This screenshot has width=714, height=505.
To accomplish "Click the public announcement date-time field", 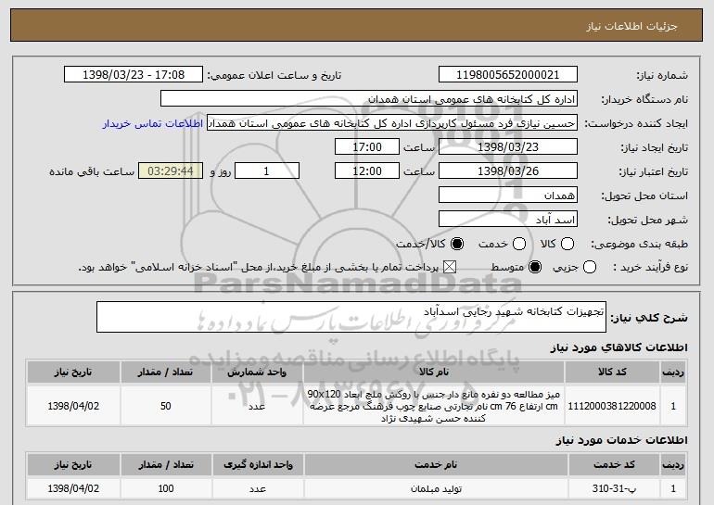I will [134, 75].
